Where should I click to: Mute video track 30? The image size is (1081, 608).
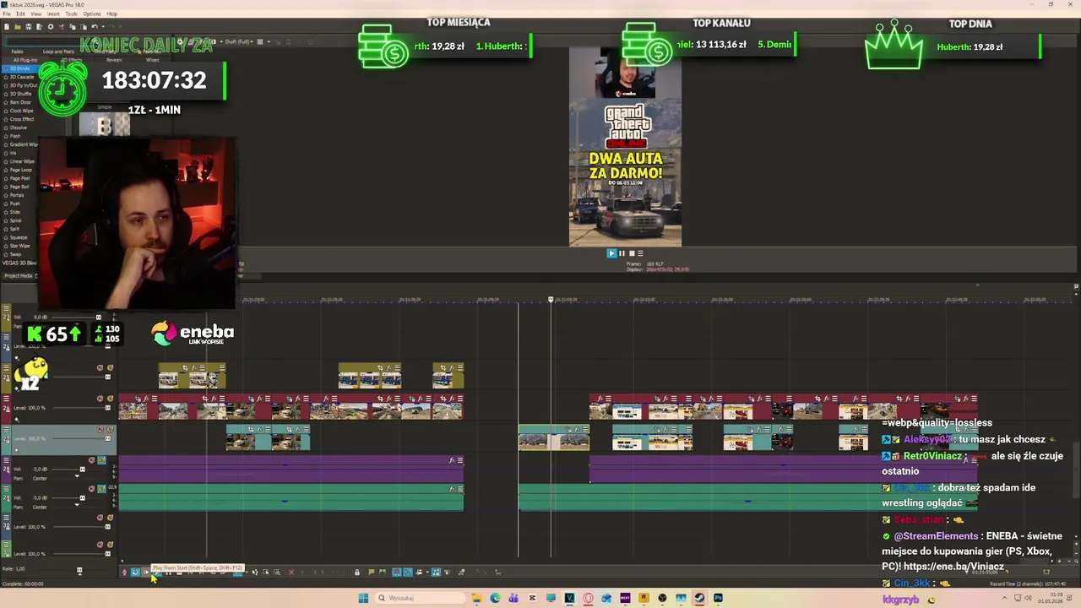[x=100, y=518]
